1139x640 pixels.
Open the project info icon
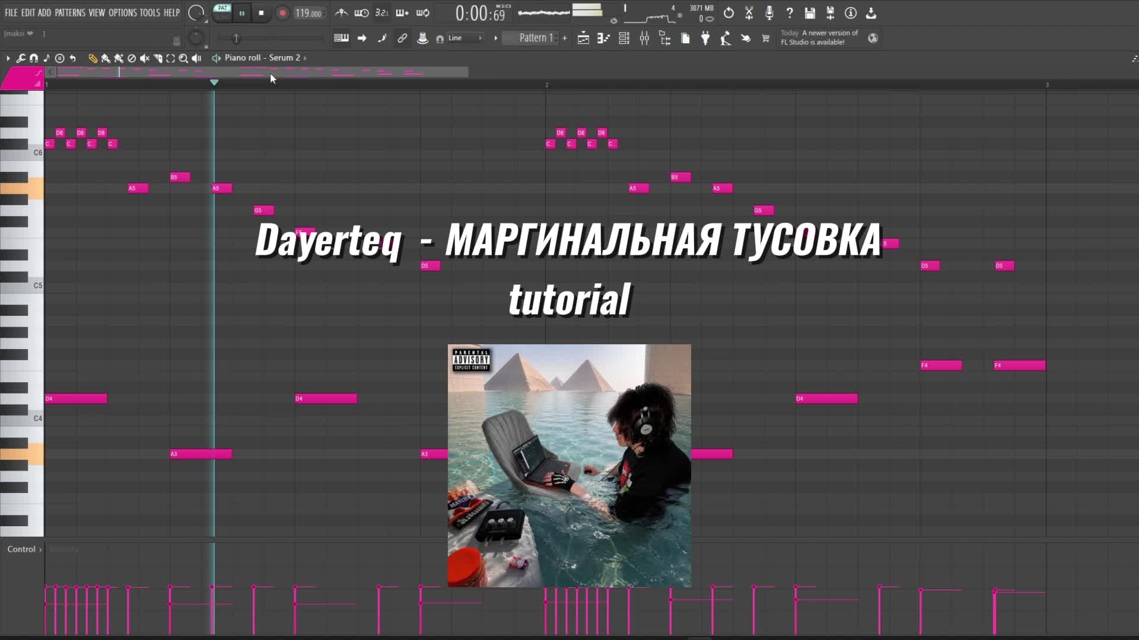(851, 13)
